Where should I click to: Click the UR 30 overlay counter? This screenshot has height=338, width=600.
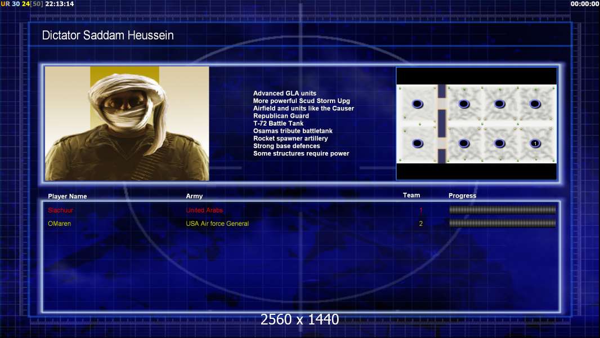click(10, 4)
